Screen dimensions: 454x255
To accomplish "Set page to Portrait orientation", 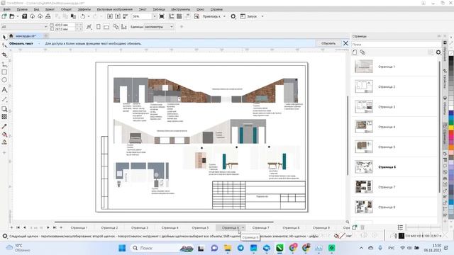I will coord(99,27).
